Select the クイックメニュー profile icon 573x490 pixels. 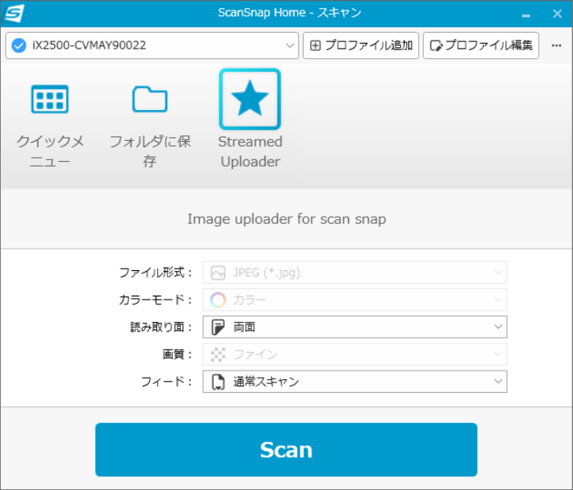[49, 100]
